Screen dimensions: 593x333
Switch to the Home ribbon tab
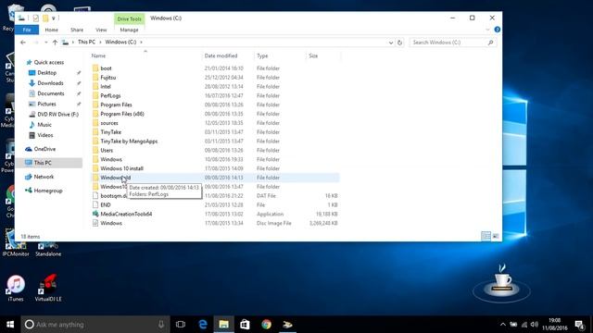[x=52, y=30]
